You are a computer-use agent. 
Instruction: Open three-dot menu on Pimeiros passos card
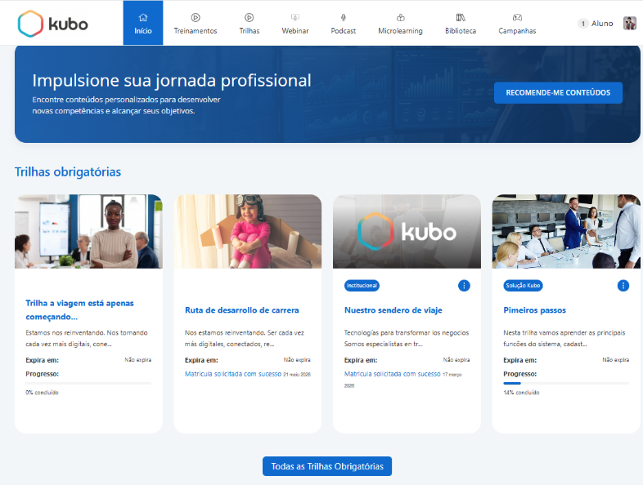coord(623,286)
